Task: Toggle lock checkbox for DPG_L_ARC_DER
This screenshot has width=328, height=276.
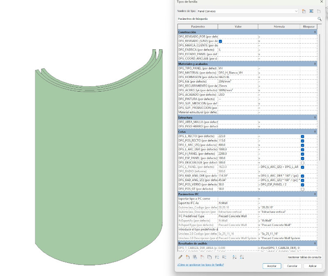Action: [303, 149]
